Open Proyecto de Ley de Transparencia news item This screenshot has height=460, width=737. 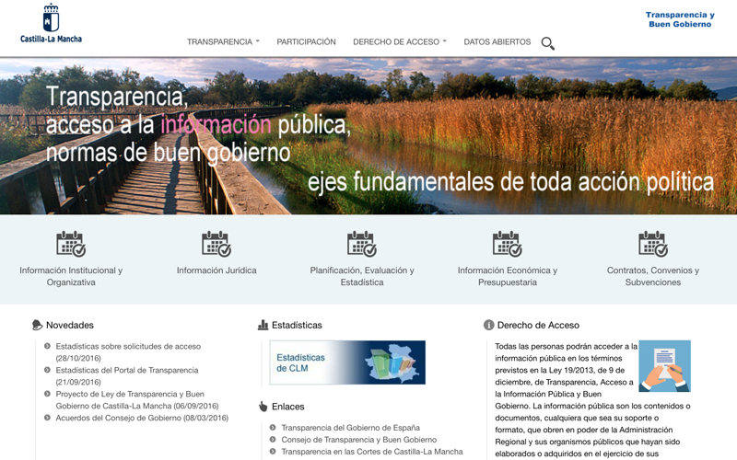point(136,400)
